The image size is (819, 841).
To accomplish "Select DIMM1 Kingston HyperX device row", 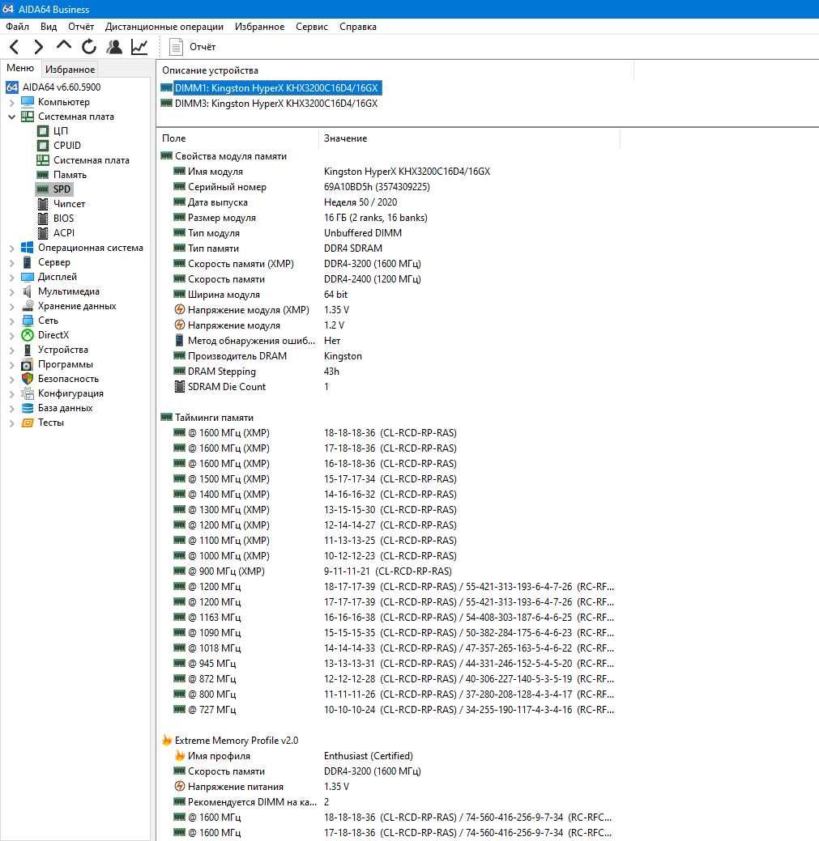I will 271,88.
